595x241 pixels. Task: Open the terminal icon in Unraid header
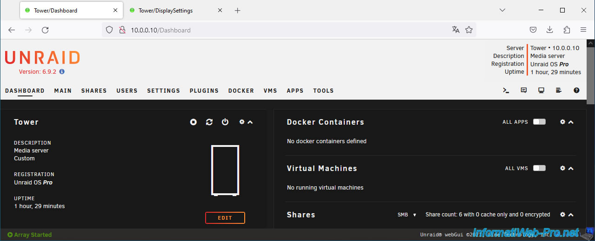click(506, 90)
